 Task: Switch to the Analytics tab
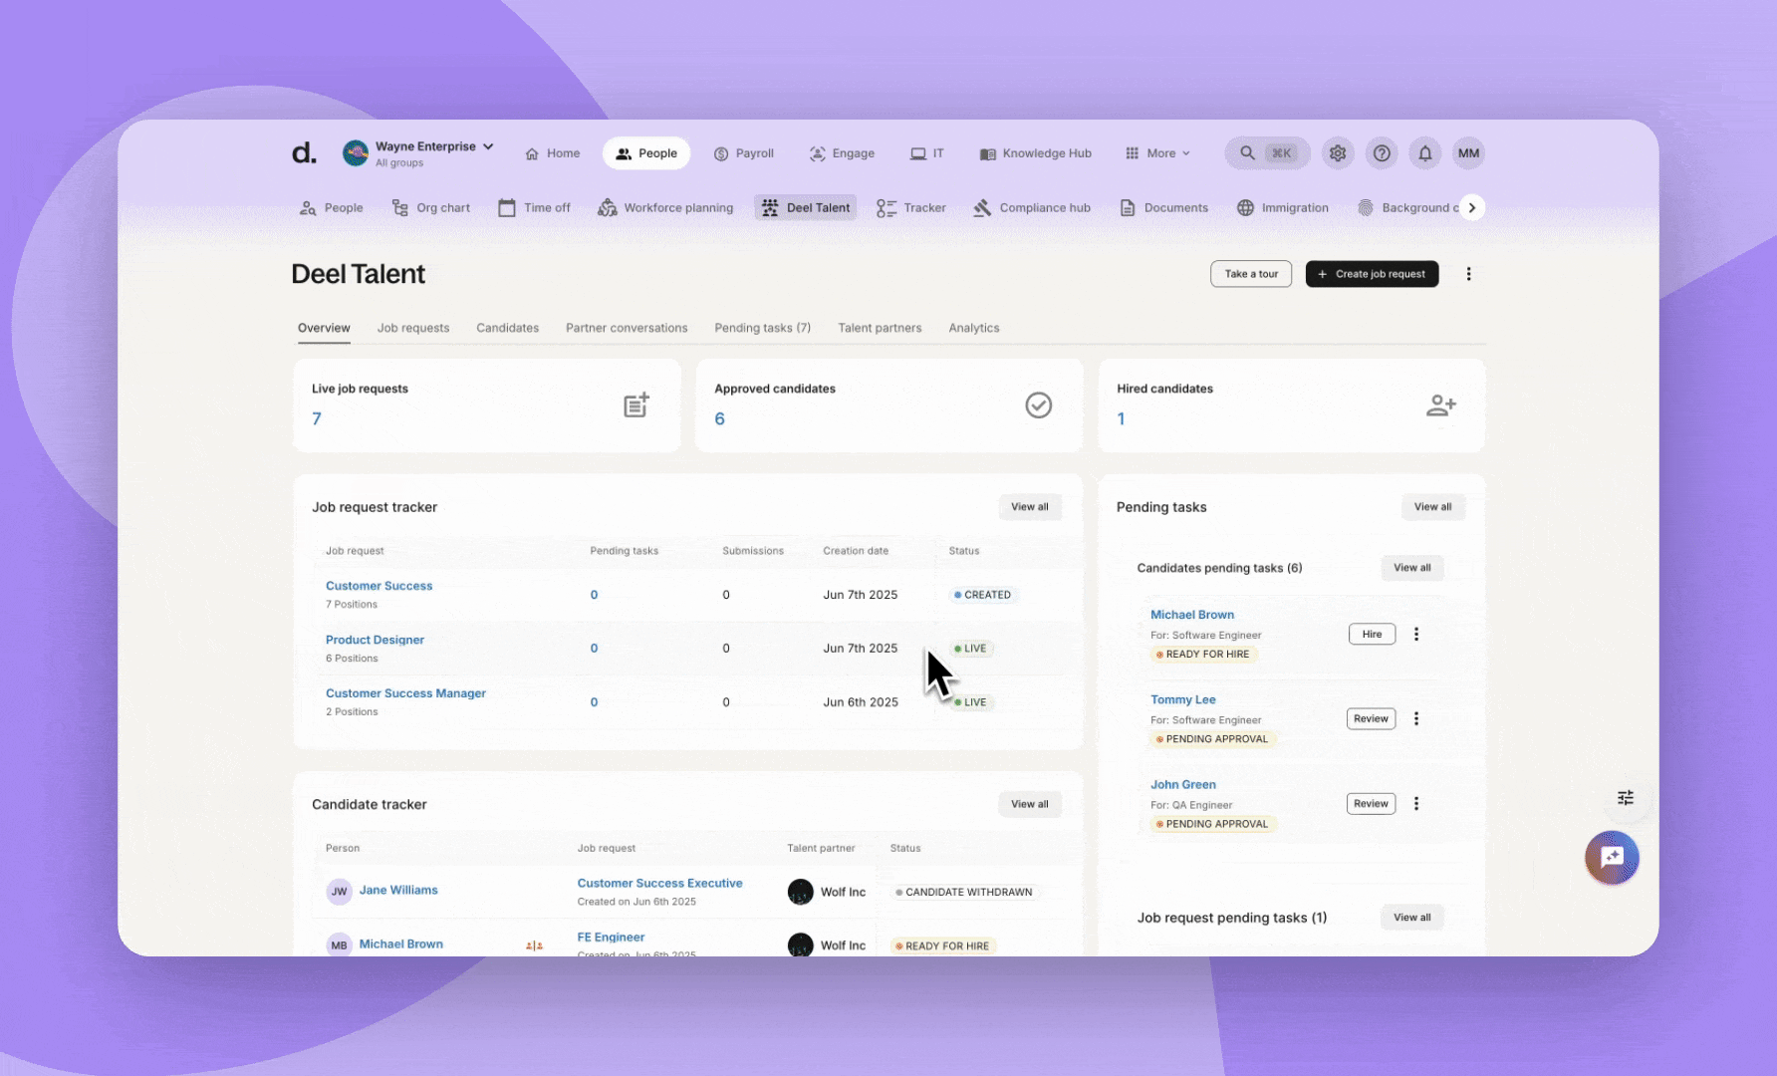[x=974, y=328]
